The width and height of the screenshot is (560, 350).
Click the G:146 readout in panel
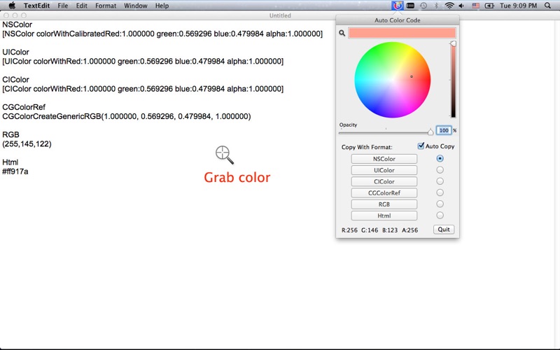(370, 230)
